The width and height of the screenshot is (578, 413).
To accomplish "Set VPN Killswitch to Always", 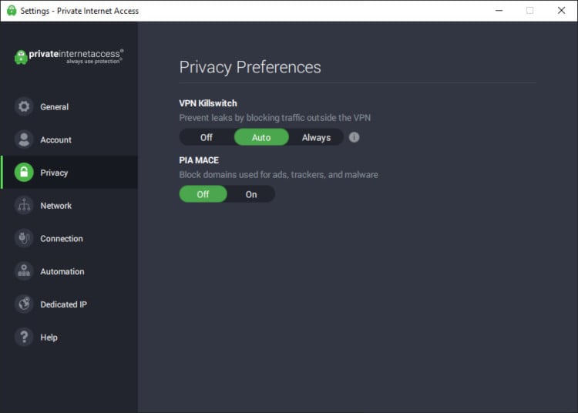I will pos(316,137).
